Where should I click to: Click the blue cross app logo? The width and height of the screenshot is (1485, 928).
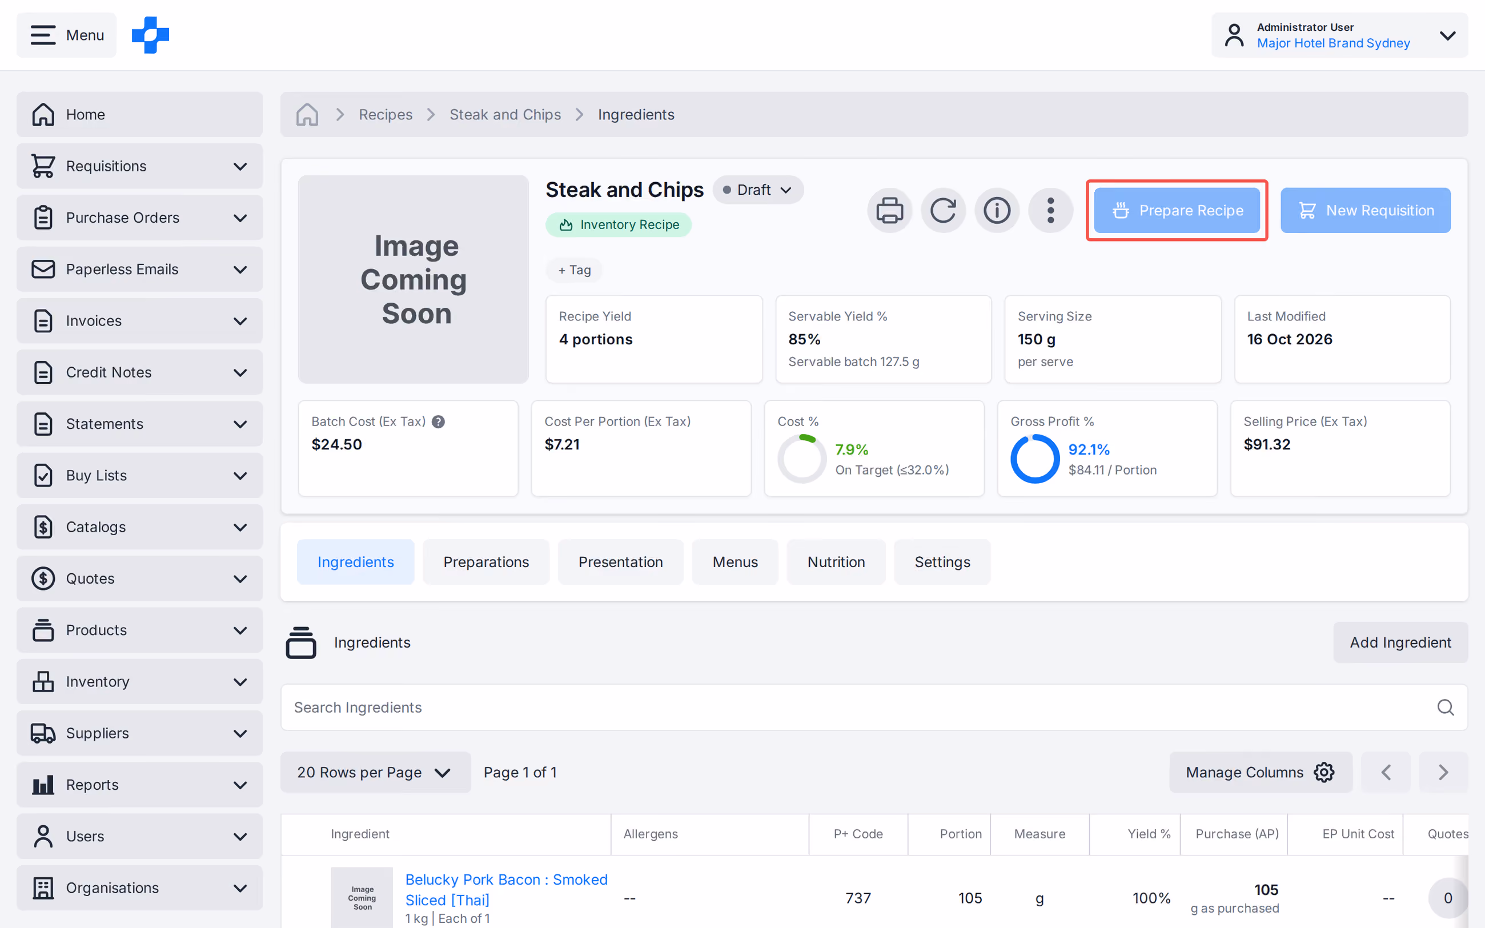(x=150, y=35)
